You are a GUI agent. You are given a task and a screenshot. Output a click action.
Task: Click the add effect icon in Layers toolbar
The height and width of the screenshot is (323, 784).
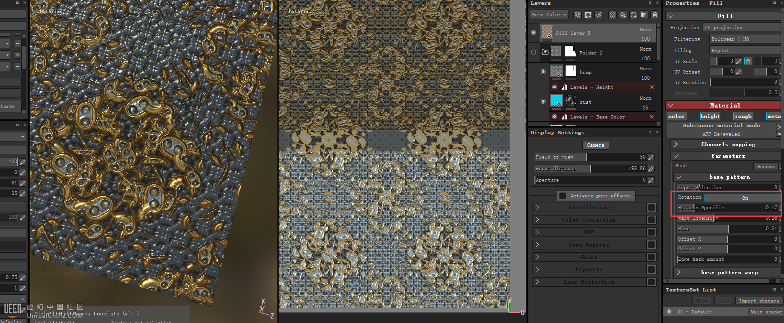(578, 15)
